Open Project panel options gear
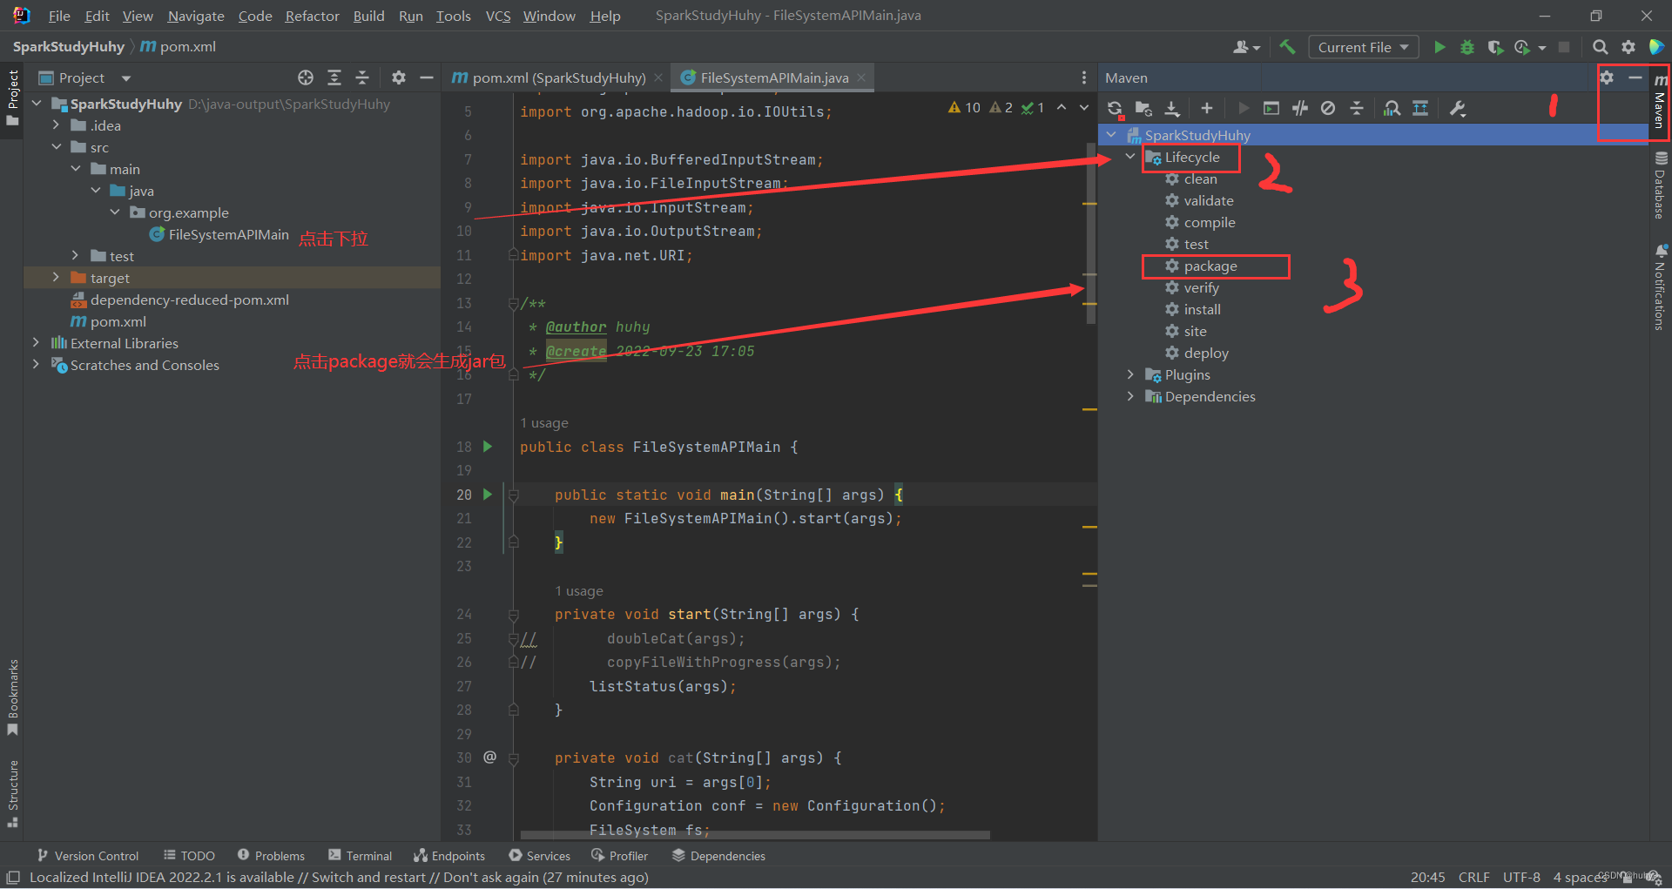 399,77
